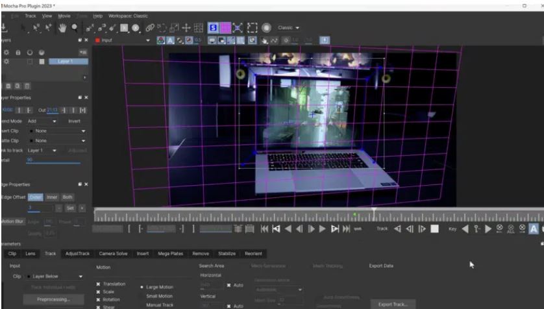Viewport: 544px width, 309px height.
Task: Select the Scale tool icon
Action: pyautogui.click(x=174, y=28)
